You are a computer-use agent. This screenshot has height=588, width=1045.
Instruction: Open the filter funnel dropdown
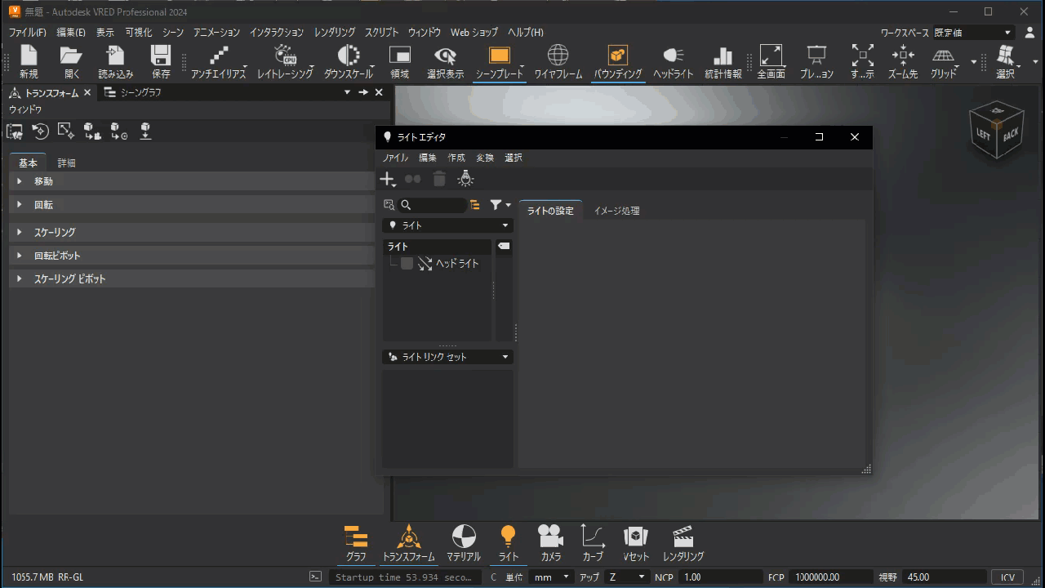[500, 205]
